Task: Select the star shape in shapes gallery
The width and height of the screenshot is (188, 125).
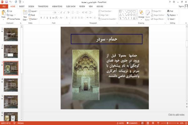Action: pyautogui.click(x=134, y=18)
